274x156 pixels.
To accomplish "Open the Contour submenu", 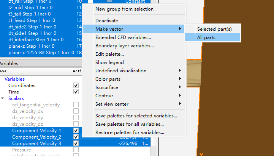I will (x=105, y=96).
